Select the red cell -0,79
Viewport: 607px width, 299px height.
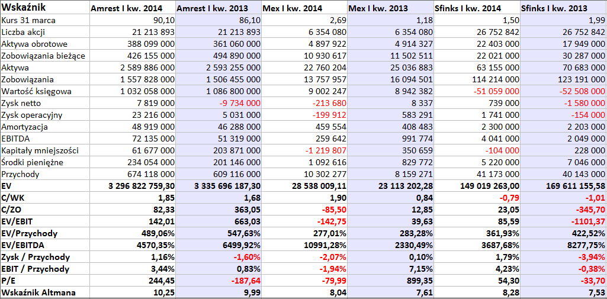pos(477,198)
